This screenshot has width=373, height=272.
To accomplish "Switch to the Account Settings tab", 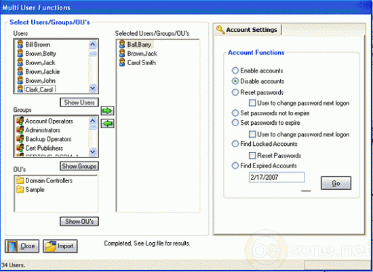I will 248,30.
